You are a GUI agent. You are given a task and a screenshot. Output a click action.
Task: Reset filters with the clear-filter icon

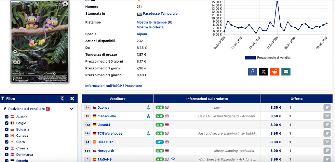click(x=62, y=98)
